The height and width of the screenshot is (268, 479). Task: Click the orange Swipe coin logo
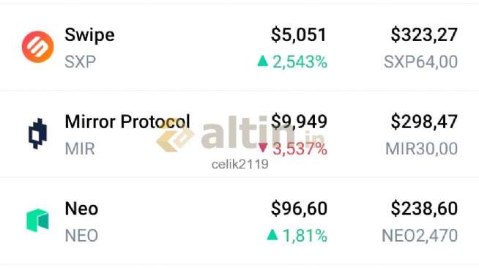[38, 47]
